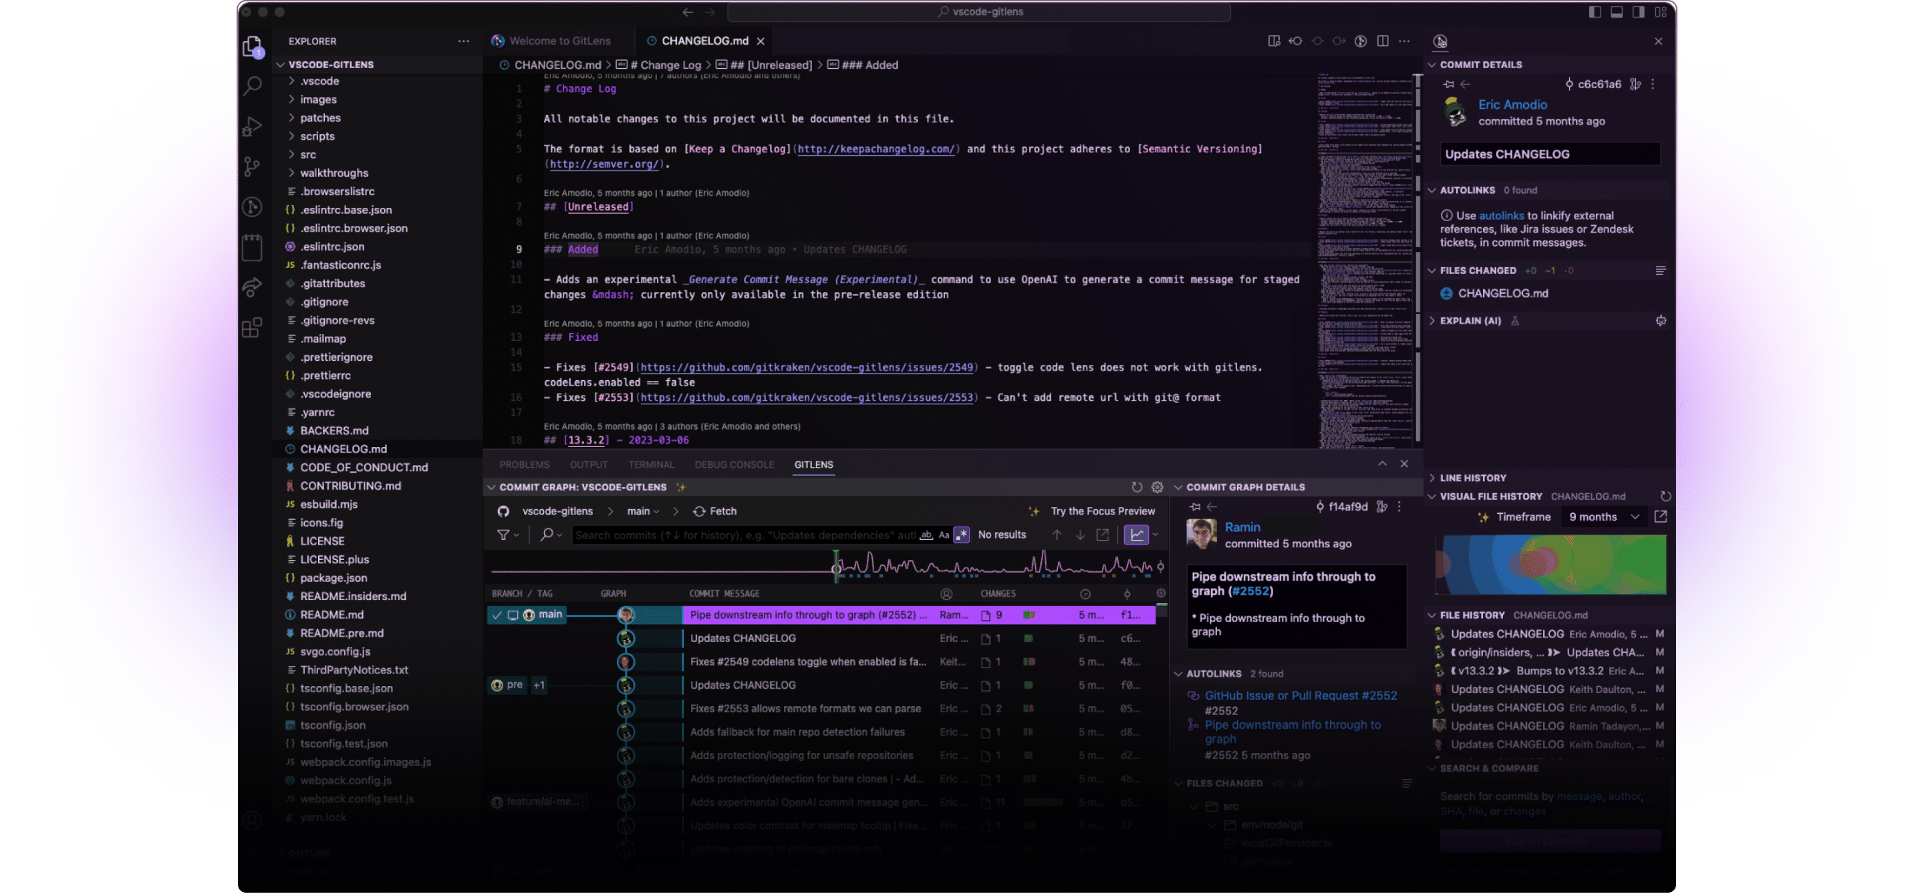Enable regular expression search for commits

coord(962,535)
